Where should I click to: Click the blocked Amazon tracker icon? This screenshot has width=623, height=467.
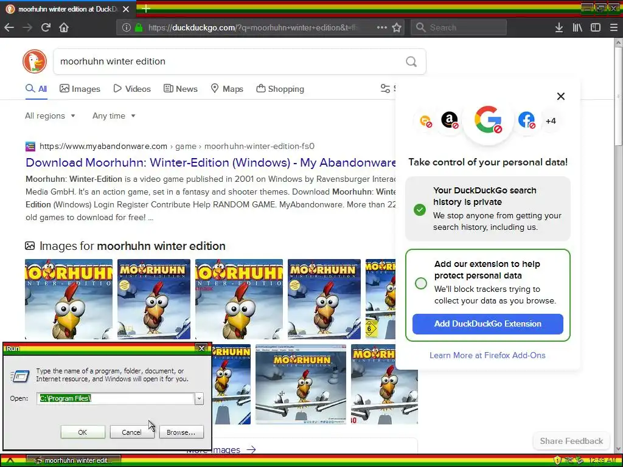coord(450,120)
